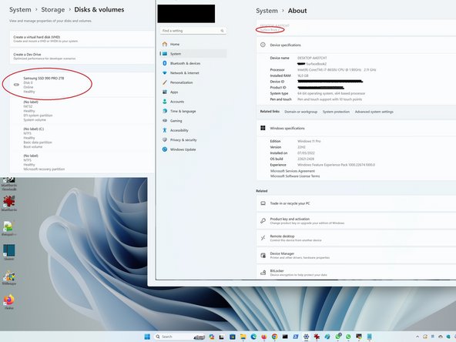This screenshot has height=342, width=456.
Task: Select the FAT32 EFI system partition volume
Action: pos(82,111)
